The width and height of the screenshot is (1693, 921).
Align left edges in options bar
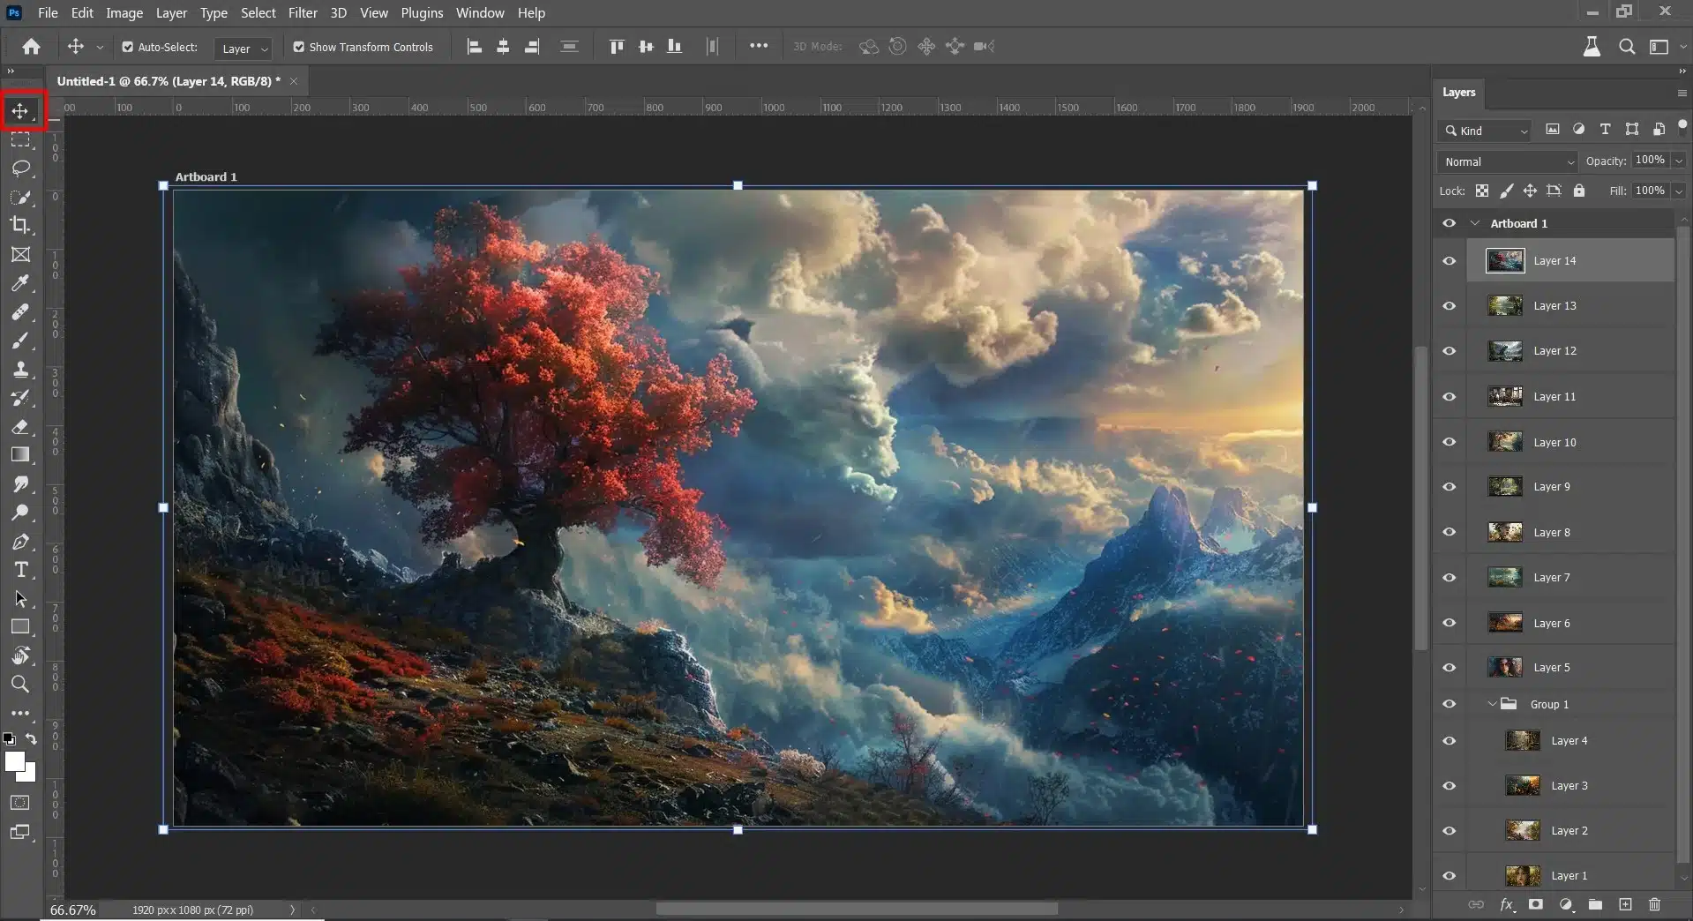[x=474, y=47]
